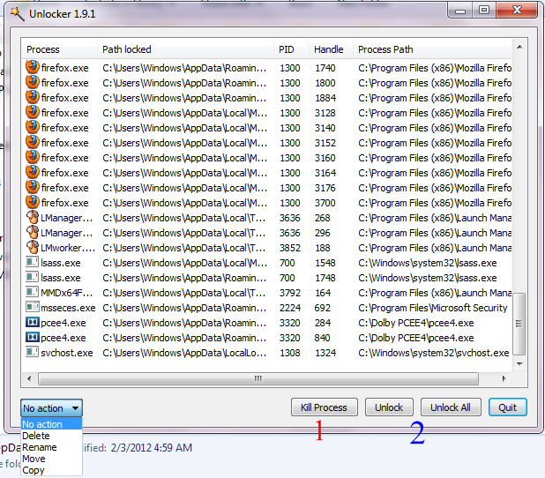Click the firefox.exe icon with handle 3128

(33, 112)
